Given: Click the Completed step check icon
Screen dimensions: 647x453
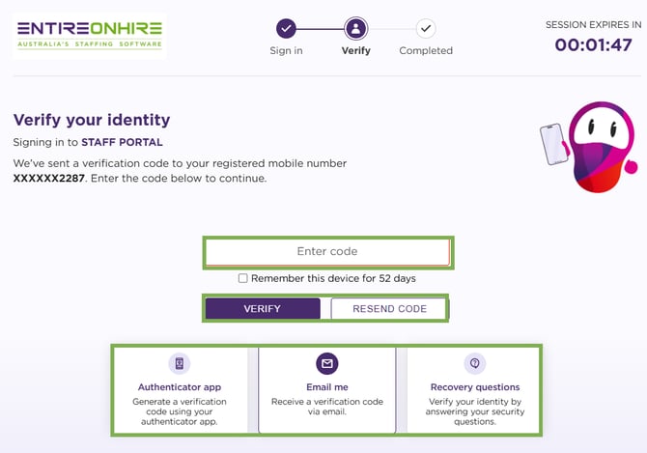Looking at the screenshot, I should point(426,29).
